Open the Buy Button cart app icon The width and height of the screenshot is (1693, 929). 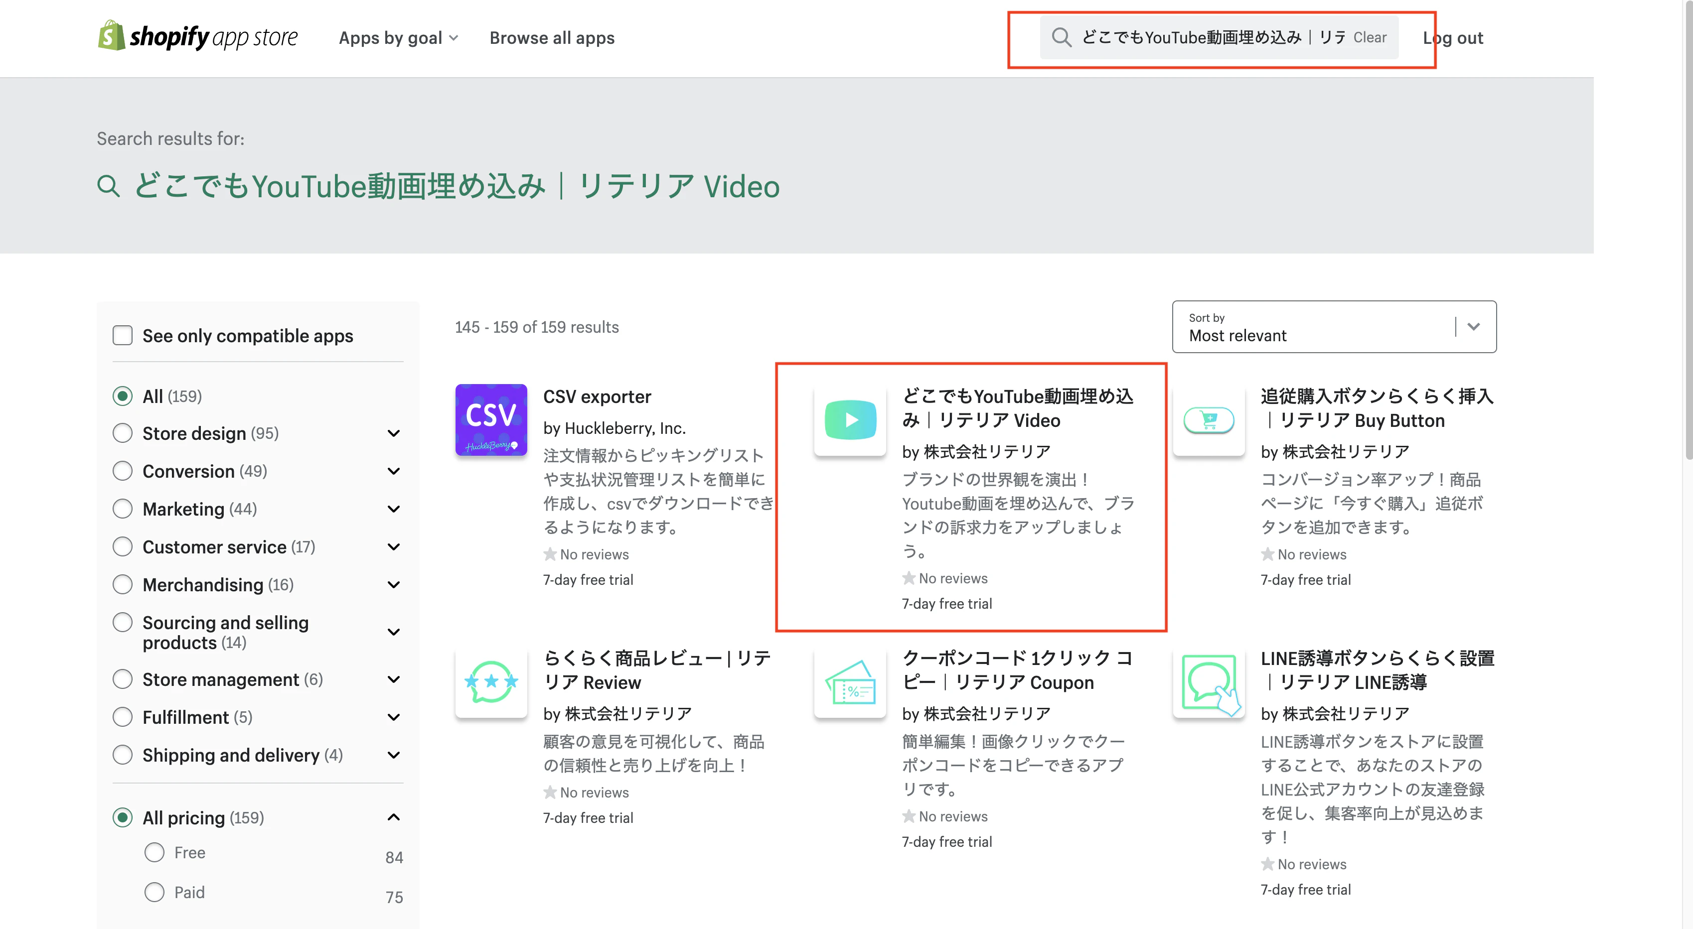click(x=1209, y=420)
